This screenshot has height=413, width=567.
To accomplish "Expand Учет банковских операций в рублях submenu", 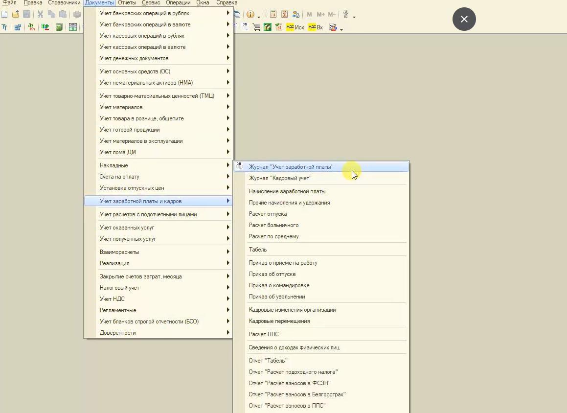I will [x=159, y=13].
